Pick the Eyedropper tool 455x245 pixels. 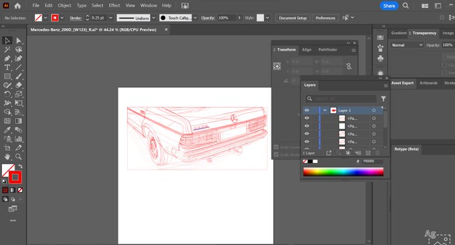click(7, 130)
